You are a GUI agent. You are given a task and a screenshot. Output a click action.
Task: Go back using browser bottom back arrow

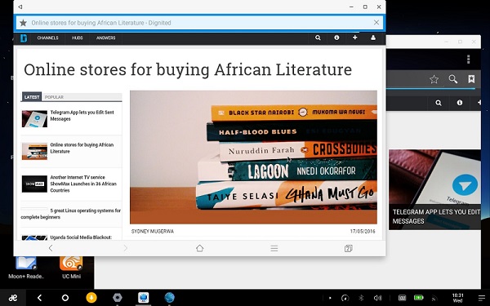pyautogui.click(x=51, y=248)
